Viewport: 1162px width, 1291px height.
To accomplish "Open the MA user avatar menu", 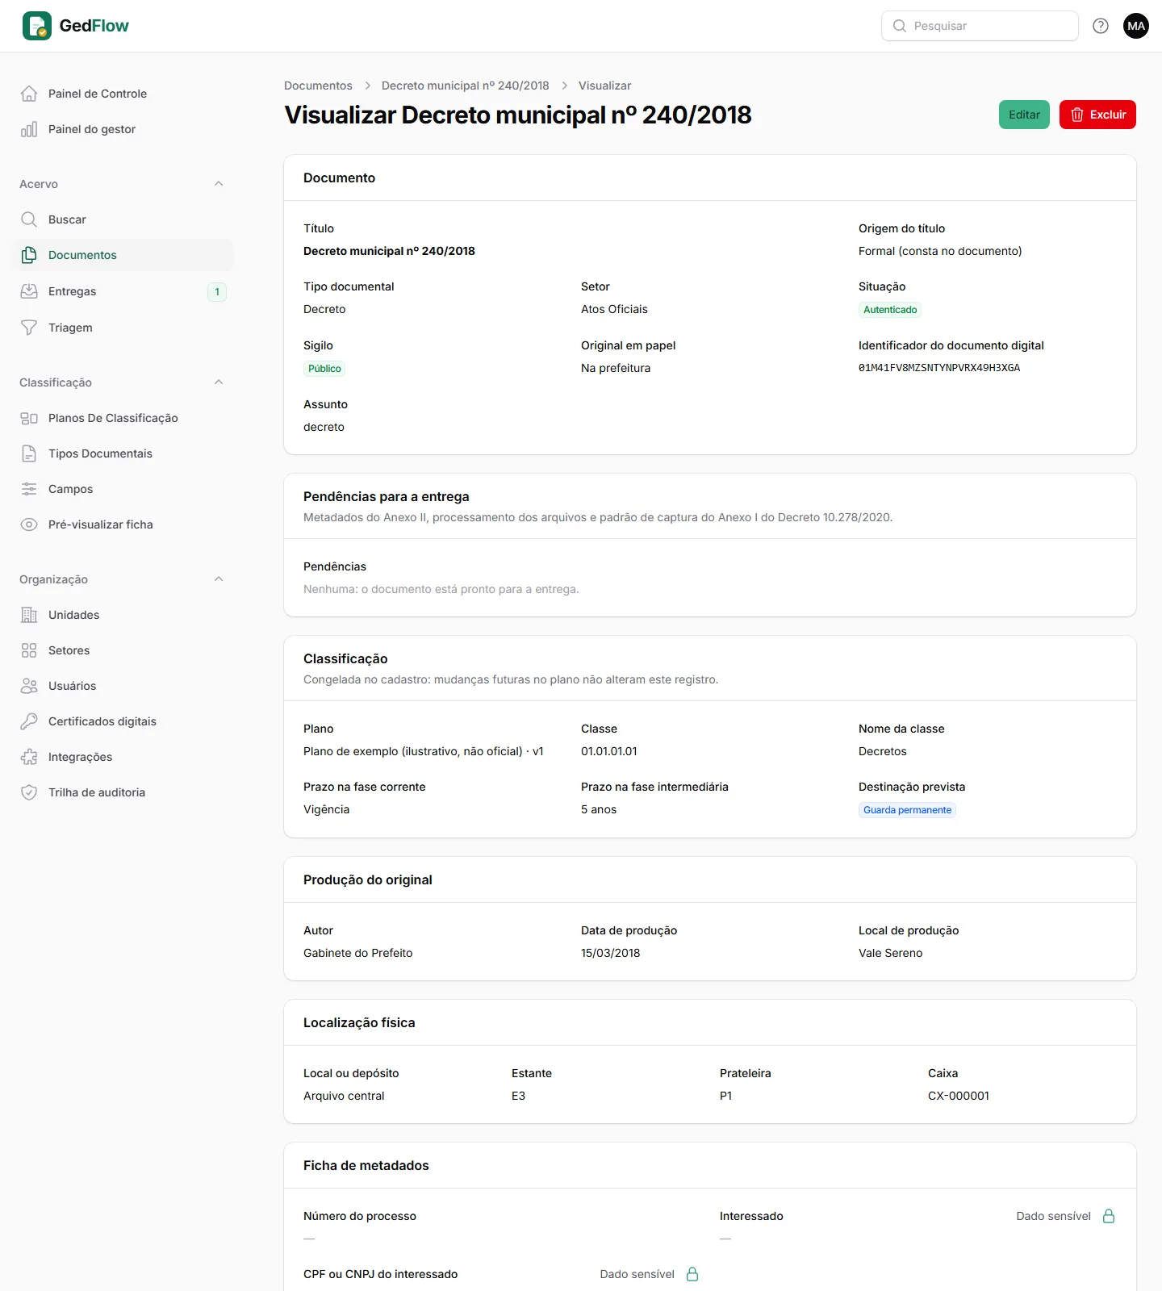I will (1136, 26).
